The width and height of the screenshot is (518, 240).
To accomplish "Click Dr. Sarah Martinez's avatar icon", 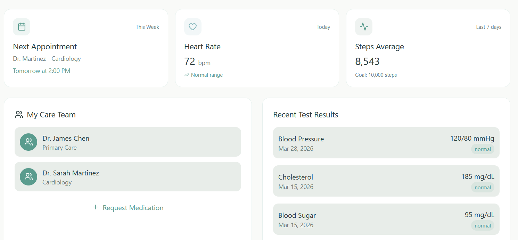I will pyautogui.click(x=28, y=177).
